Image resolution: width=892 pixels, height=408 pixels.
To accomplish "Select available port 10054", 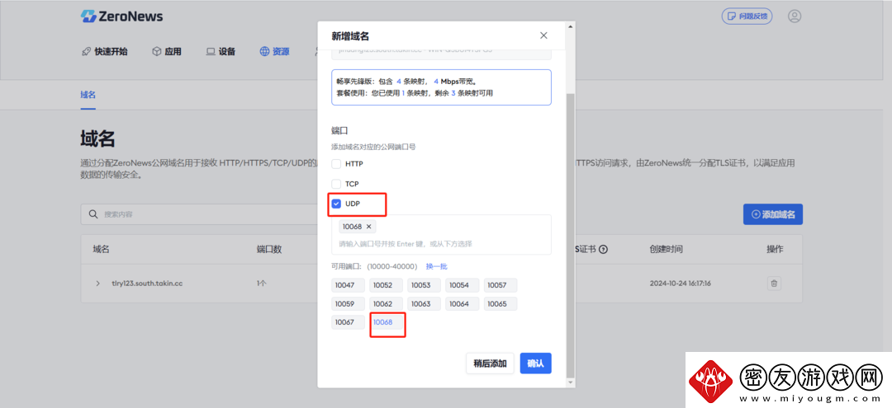I will coord(462,285).
